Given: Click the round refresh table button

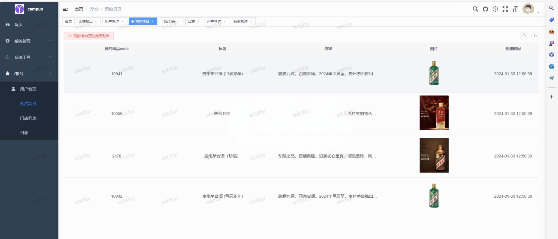Looking at the screenshot, I should point(535,36).
